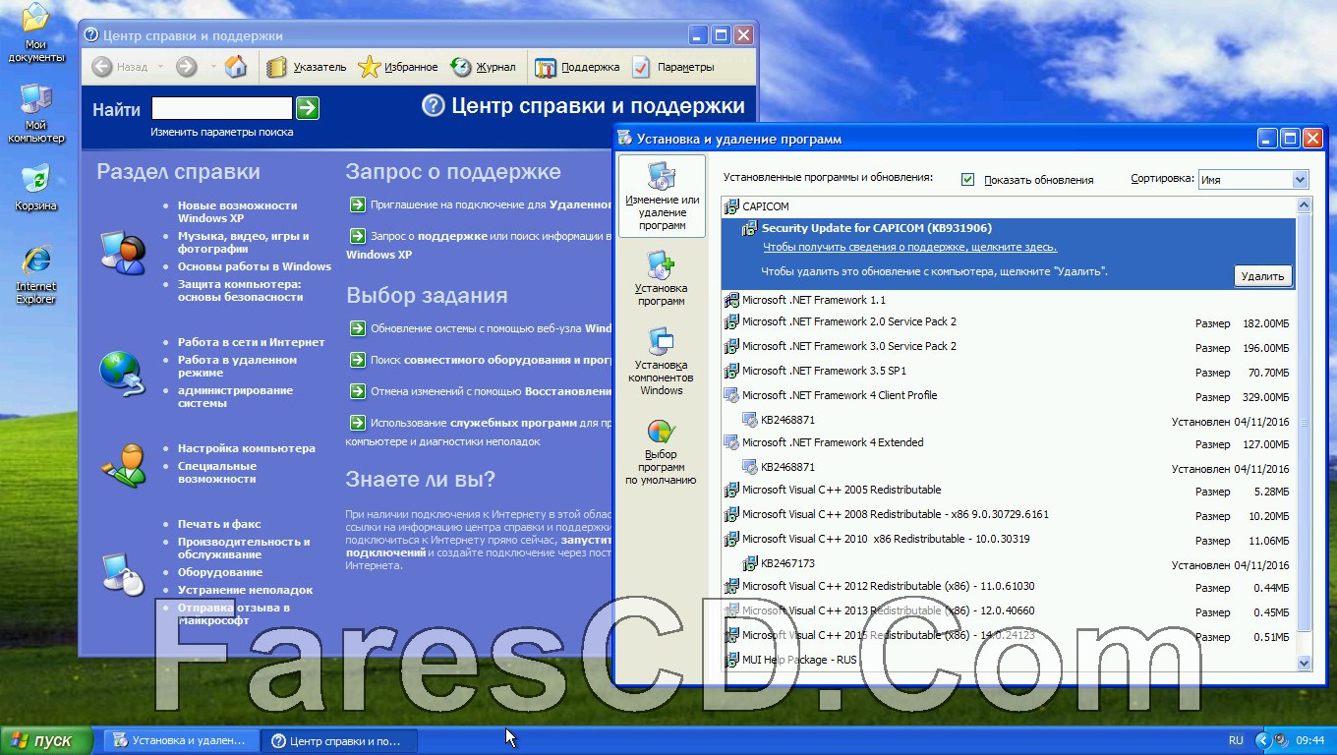The height and width of the screenshot is (755, 1337).
Task: Select Изменение или удаление программ sidebar button
Action: 662,196
